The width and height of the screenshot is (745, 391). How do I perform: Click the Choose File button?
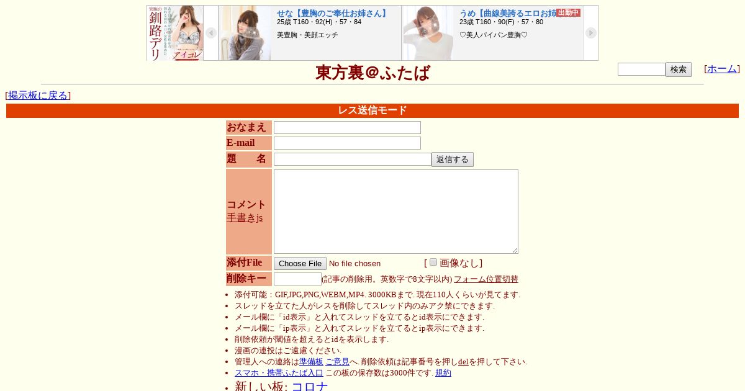click(300, 264)
